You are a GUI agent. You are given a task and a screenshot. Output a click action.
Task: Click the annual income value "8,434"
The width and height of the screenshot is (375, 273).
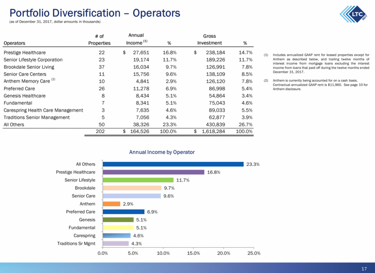[142, 96]
